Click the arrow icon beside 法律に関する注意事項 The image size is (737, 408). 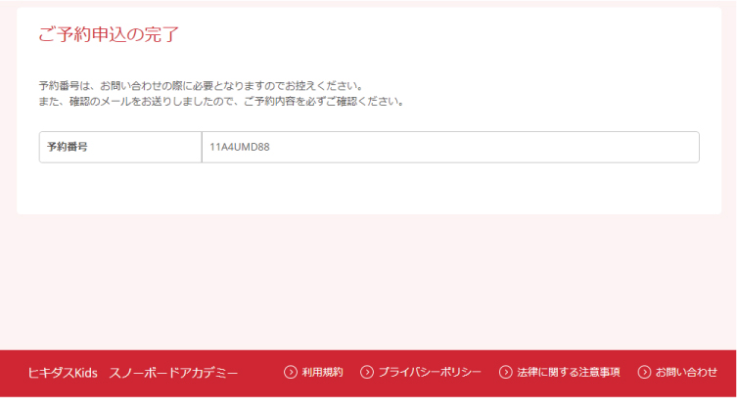pos(506,372)
